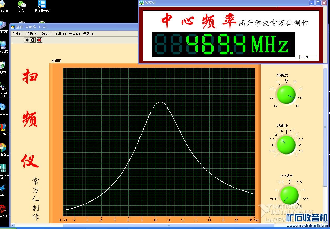The width and height of the screenshot is (330, 229).
Task: Toggle Run Continuously in LabVIEW toolbar
Action: 33,40
